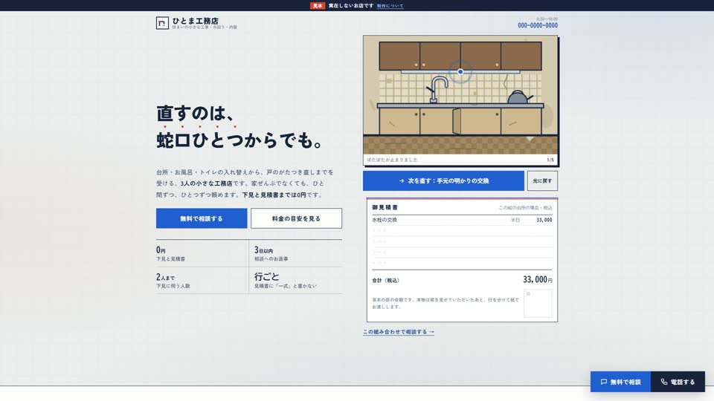Click the 0円 下見と見積書 stat
Screen dimensions: 714x401
click(x=202, y=253)
